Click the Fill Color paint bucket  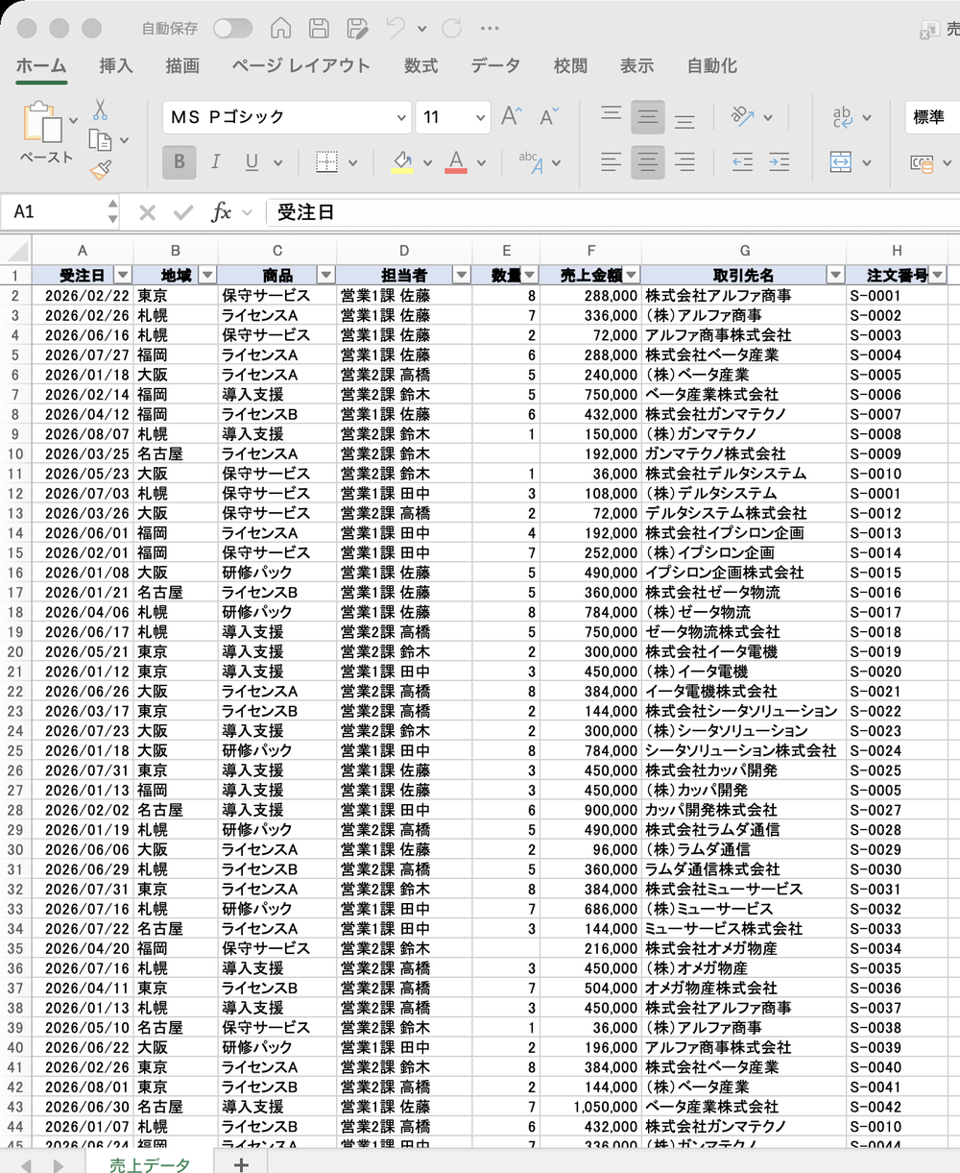click(403, 162)
